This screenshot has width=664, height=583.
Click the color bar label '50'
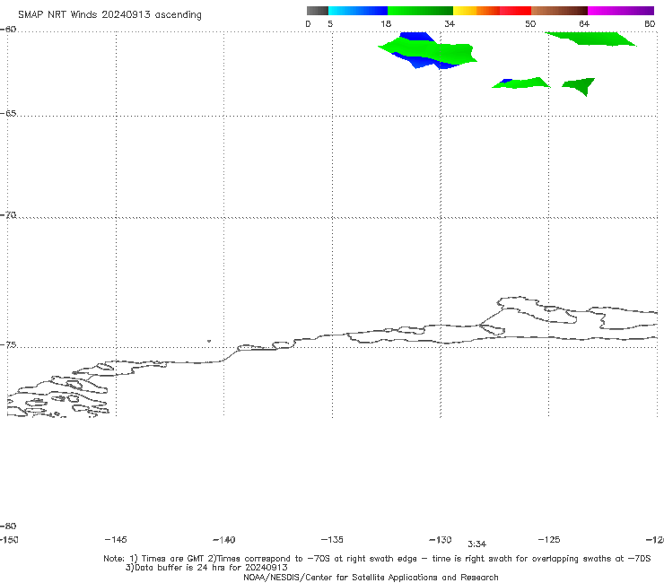point(530,23)
